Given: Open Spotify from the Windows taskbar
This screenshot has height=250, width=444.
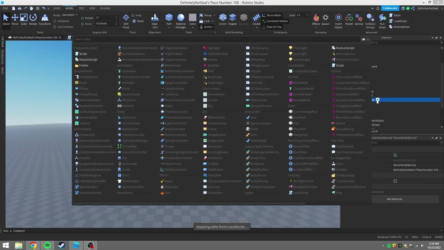Looking at the screenshot, I should (x=48, y=245).
